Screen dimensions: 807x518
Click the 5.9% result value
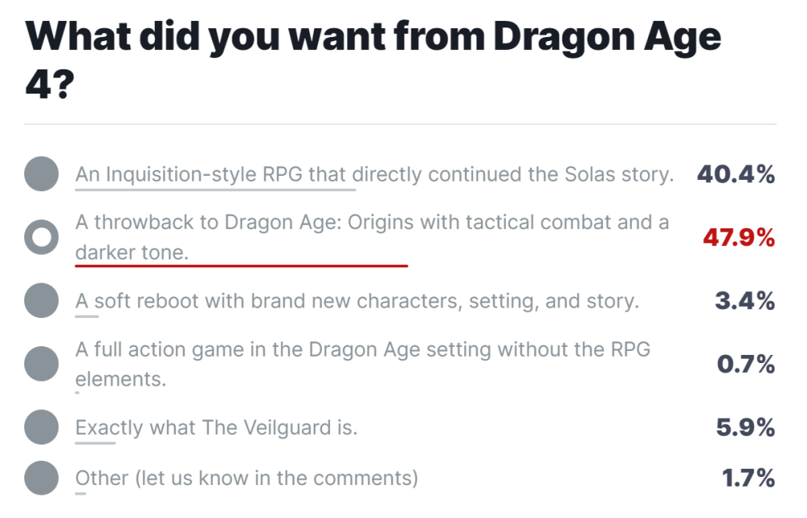click(745, 427)
